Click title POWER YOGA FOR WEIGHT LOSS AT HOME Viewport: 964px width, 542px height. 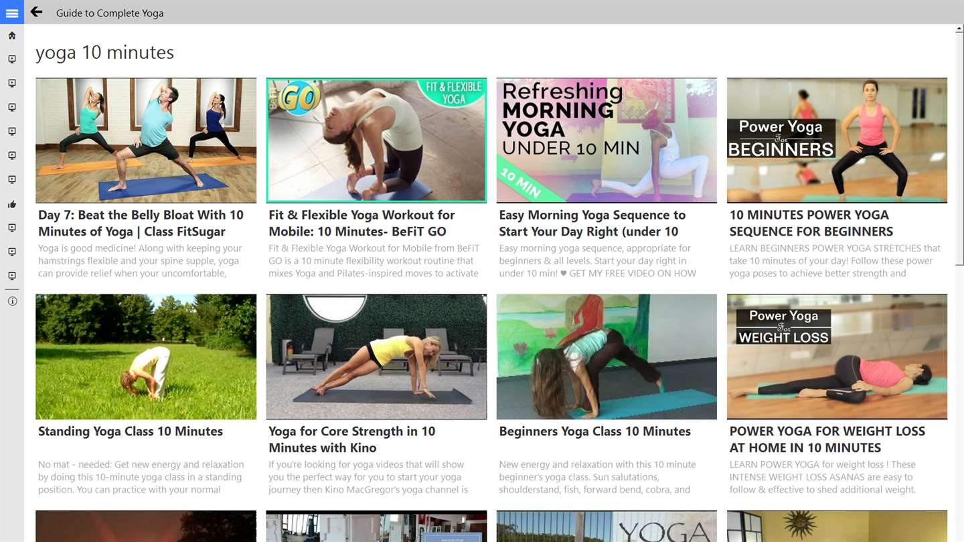(827, 440)
